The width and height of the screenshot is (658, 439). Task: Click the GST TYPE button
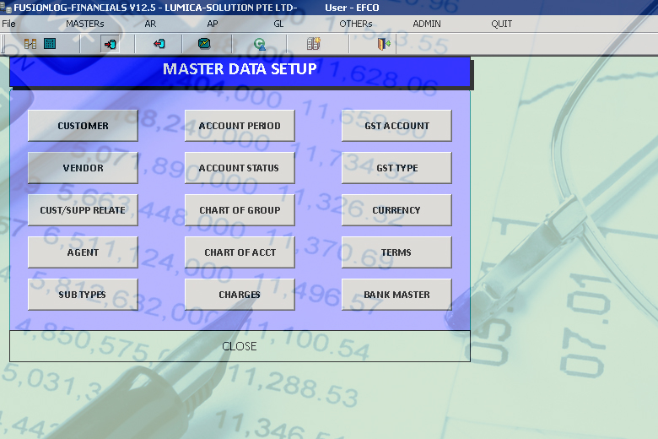(x=396, y=168)
